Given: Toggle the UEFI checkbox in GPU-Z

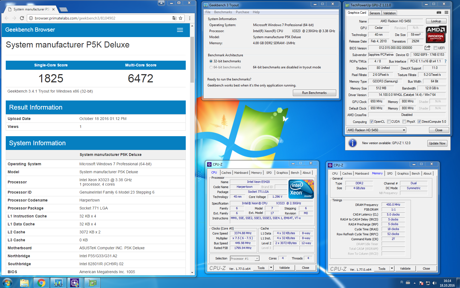Looking at the screenshot, I should click(436, 48).
